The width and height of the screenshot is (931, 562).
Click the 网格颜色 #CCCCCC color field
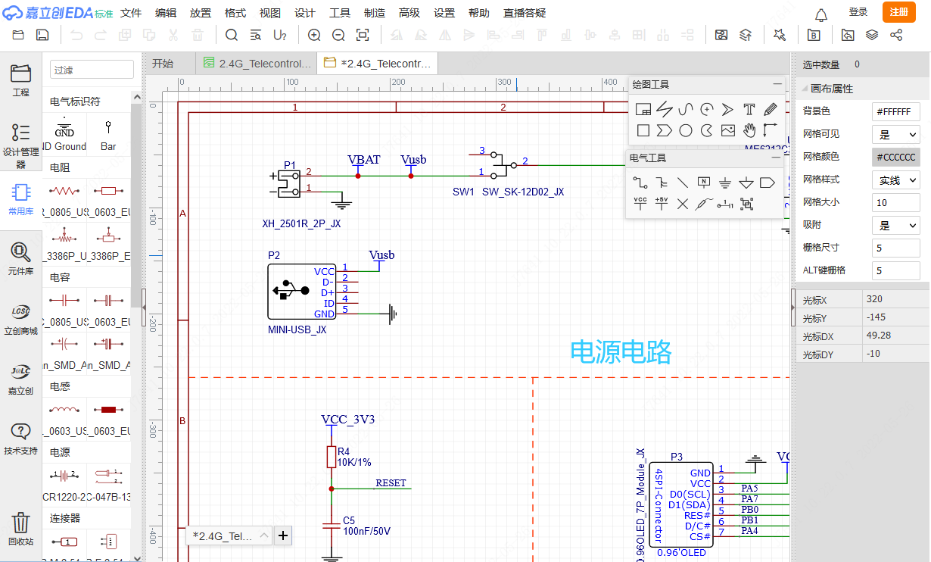(896, 158)
